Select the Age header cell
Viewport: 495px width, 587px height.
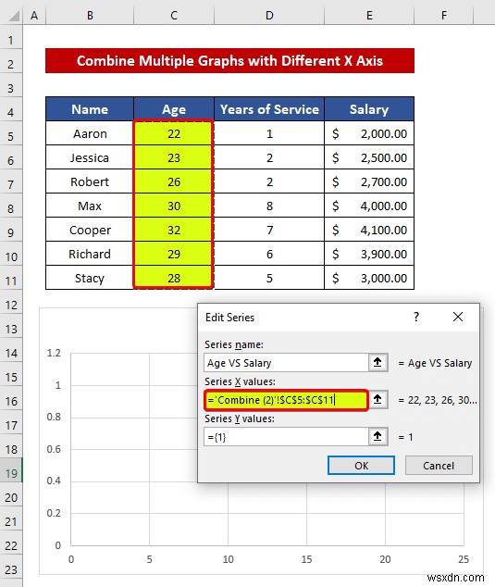pos(174,109)
